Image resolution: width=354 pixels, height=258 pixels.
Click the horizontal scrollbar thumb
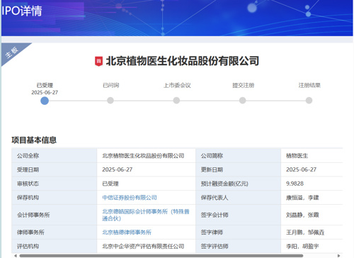161,256
